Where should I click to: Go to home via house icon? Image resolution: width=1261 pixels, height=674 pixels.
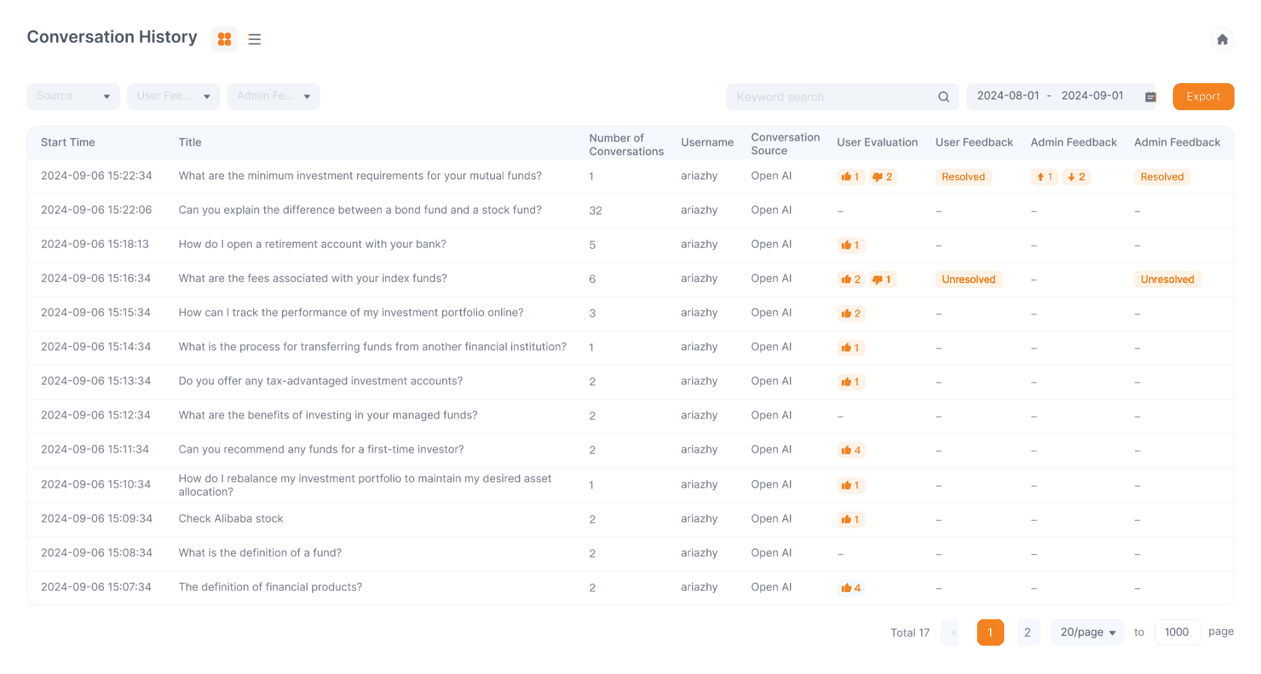[1222, 39]
